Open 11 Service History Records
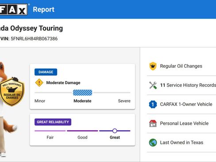 coord(181,85)
